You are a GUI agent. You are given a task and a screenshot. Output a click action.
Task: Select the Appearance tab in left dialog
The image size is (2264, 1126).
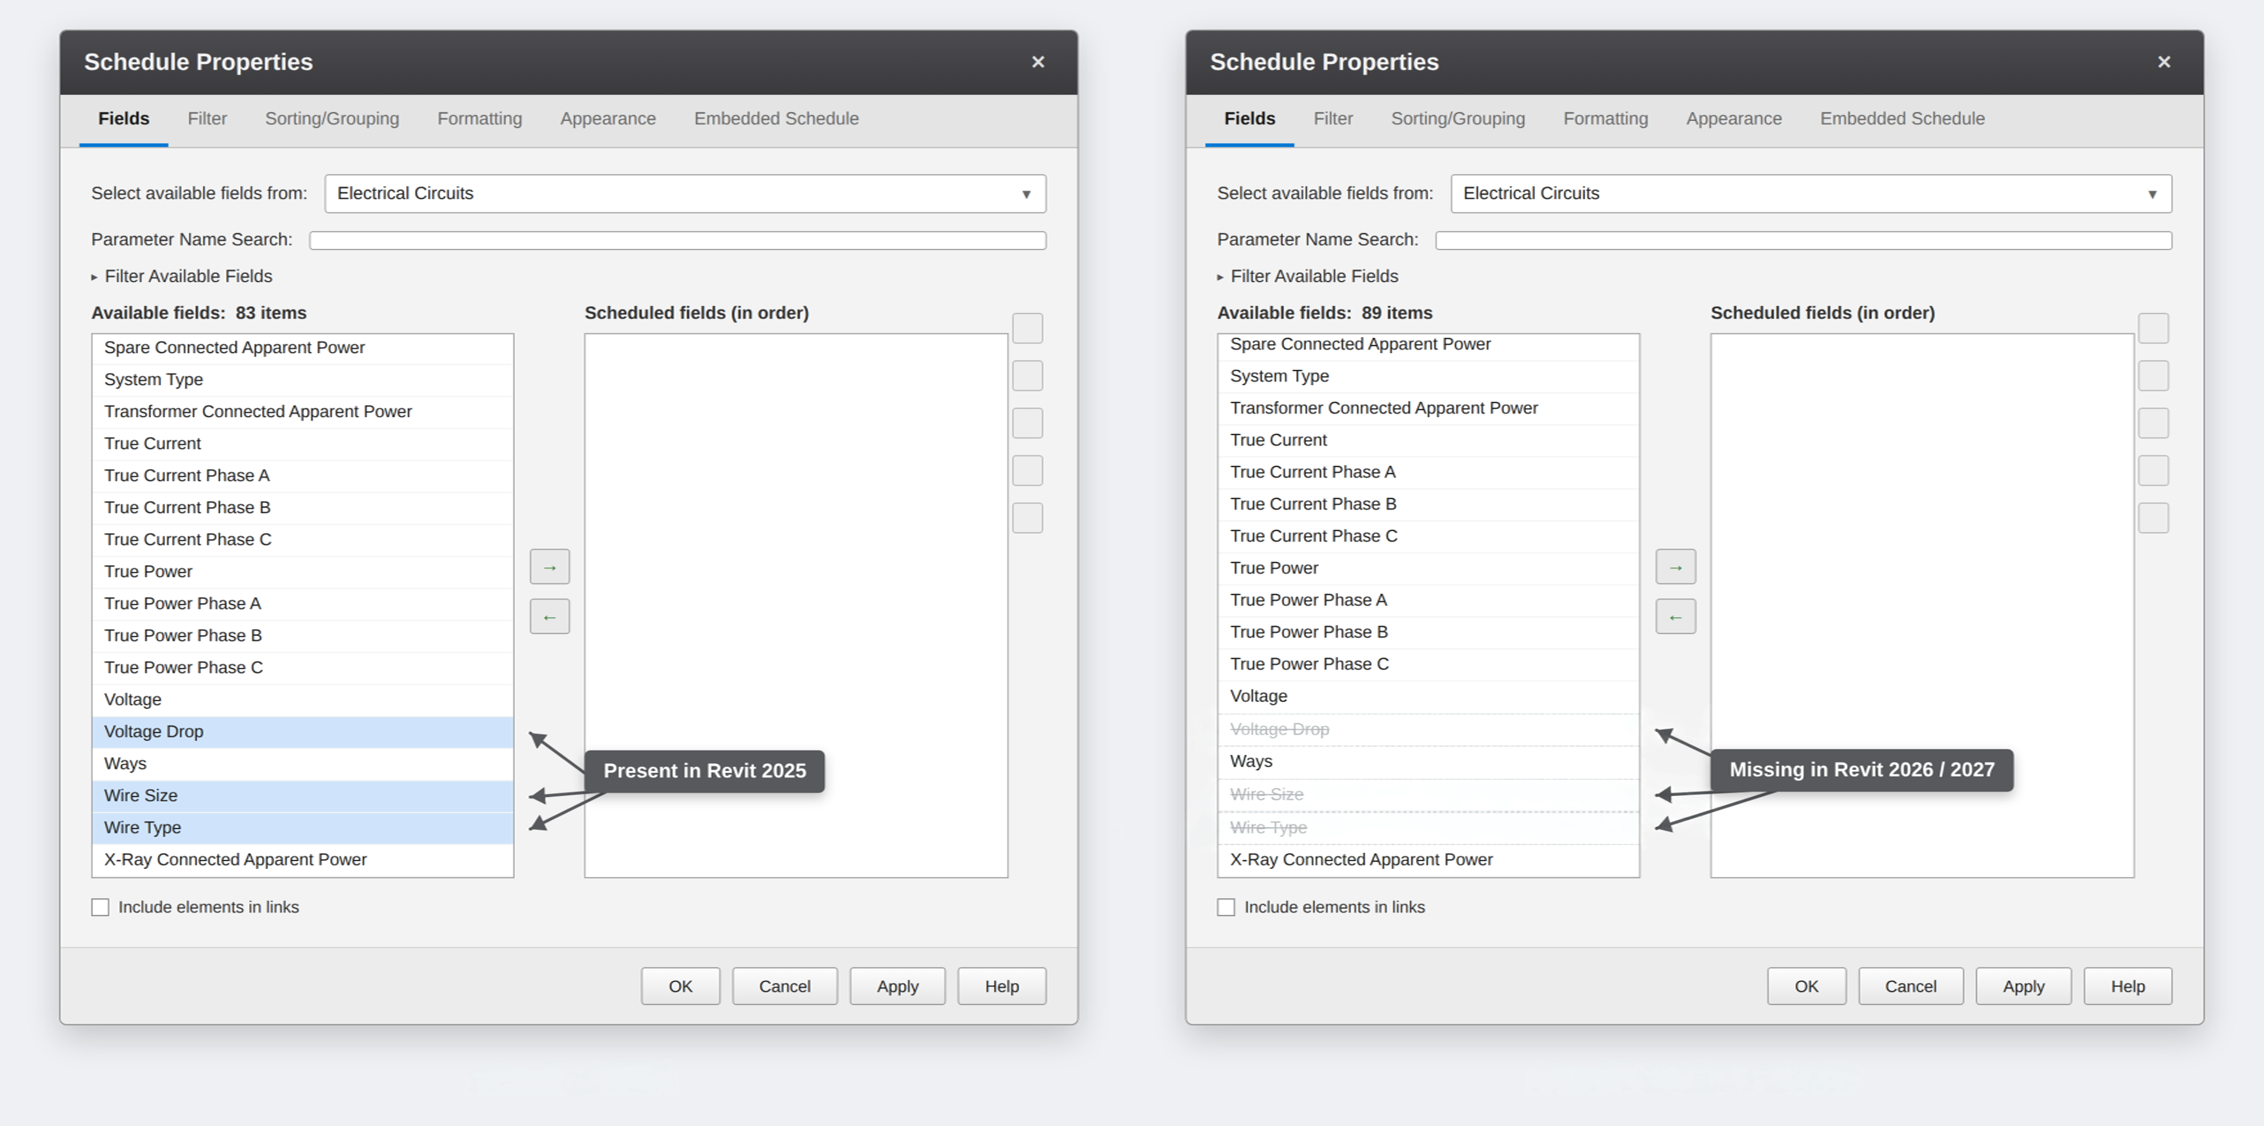[x=608, y=119]
